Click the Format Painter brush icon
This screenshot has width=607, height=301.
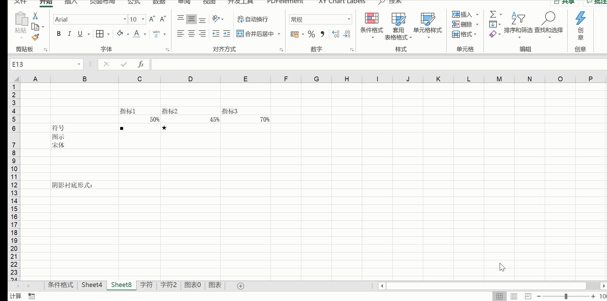pyautogui.click(x=35, y=37)
